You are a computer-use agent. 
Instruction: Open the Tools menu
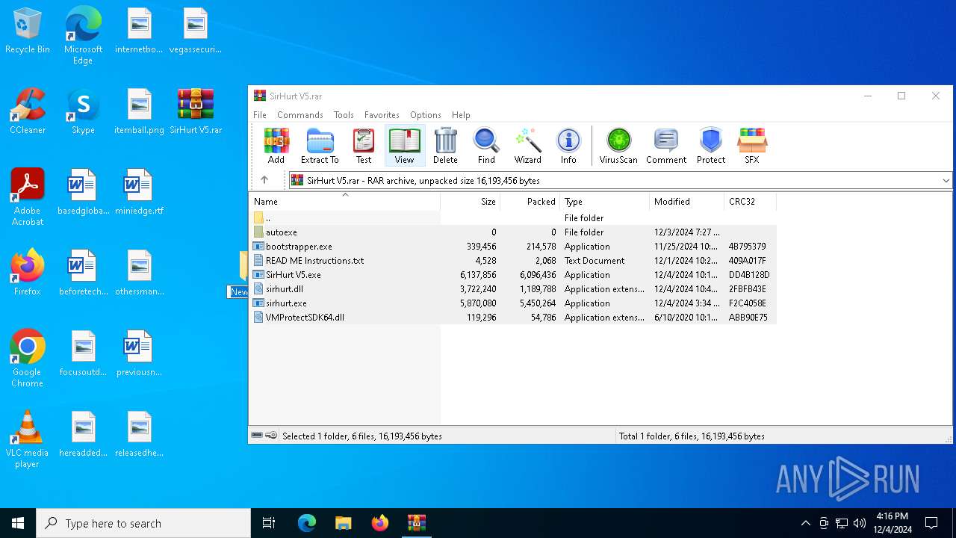pyautogui.click(x=344, y=115)
